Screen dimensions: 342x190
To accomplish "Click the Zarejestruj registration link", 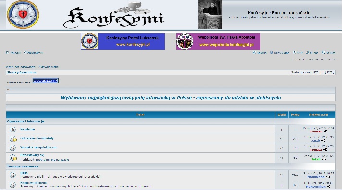I will 35,53.
